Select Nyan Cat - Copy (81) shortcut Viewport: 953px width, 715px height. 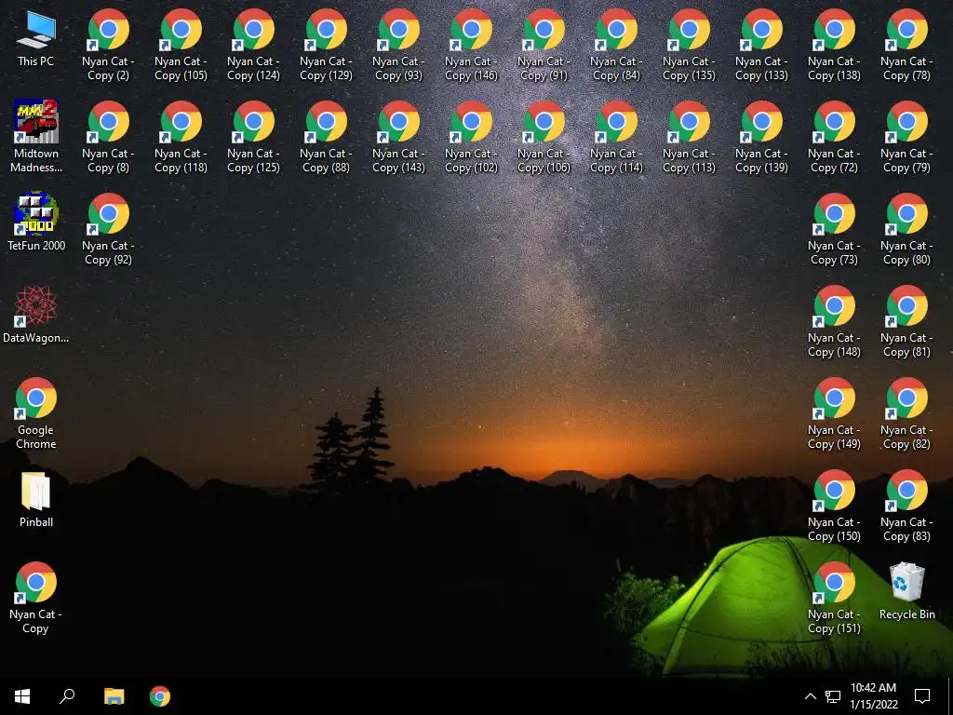tap(906, 321)
